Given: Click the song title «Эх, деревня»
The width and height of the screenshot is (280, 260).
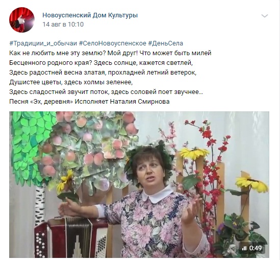Looking at the screenshot, I should coord(52,101).
